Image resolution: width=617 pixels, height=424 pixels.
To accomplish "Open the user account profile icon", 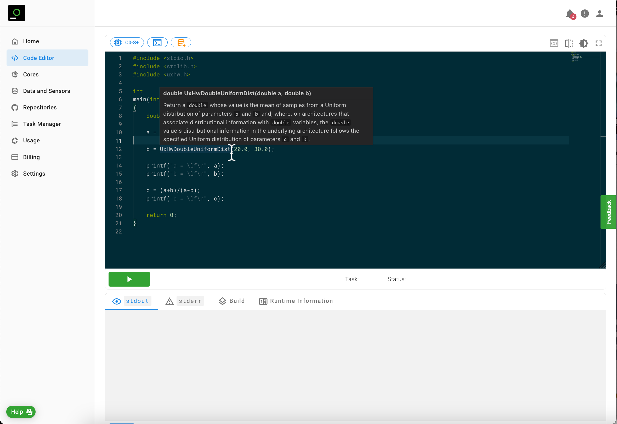I will [599, 14].
